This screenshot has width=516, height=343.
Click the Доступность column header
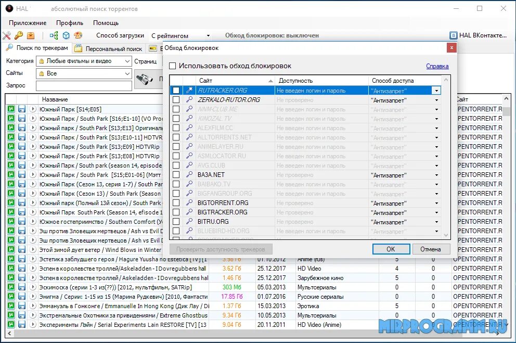tap(321, 81)
